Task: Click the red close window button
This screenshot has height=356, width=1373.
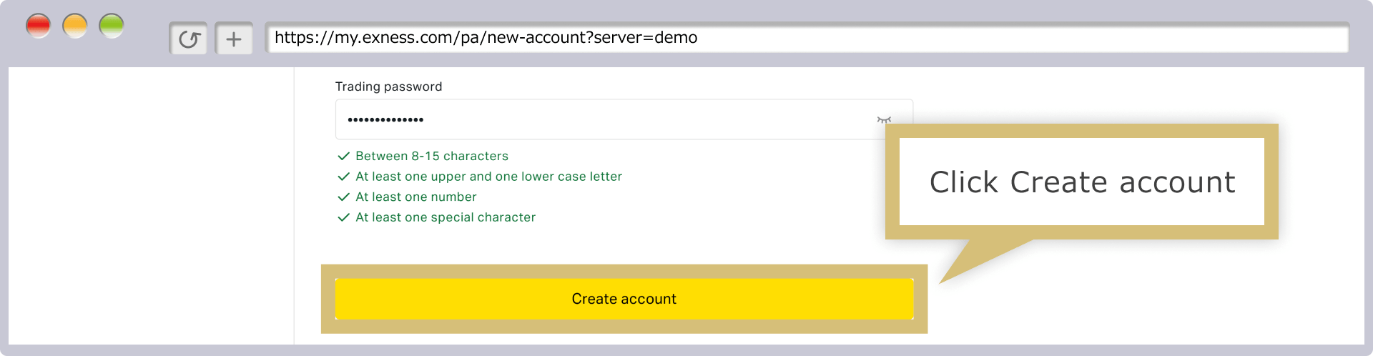Action: pyautogui.click(x=38, y=26)
